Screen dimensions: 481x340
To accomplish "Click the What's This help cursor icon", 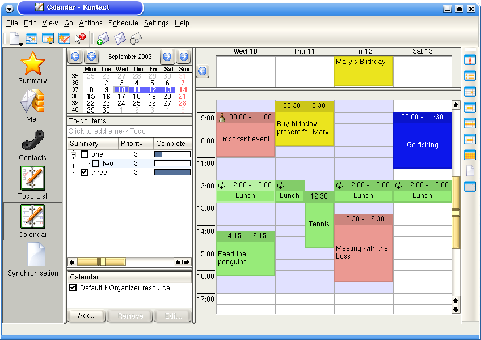I will click(80, 38).
